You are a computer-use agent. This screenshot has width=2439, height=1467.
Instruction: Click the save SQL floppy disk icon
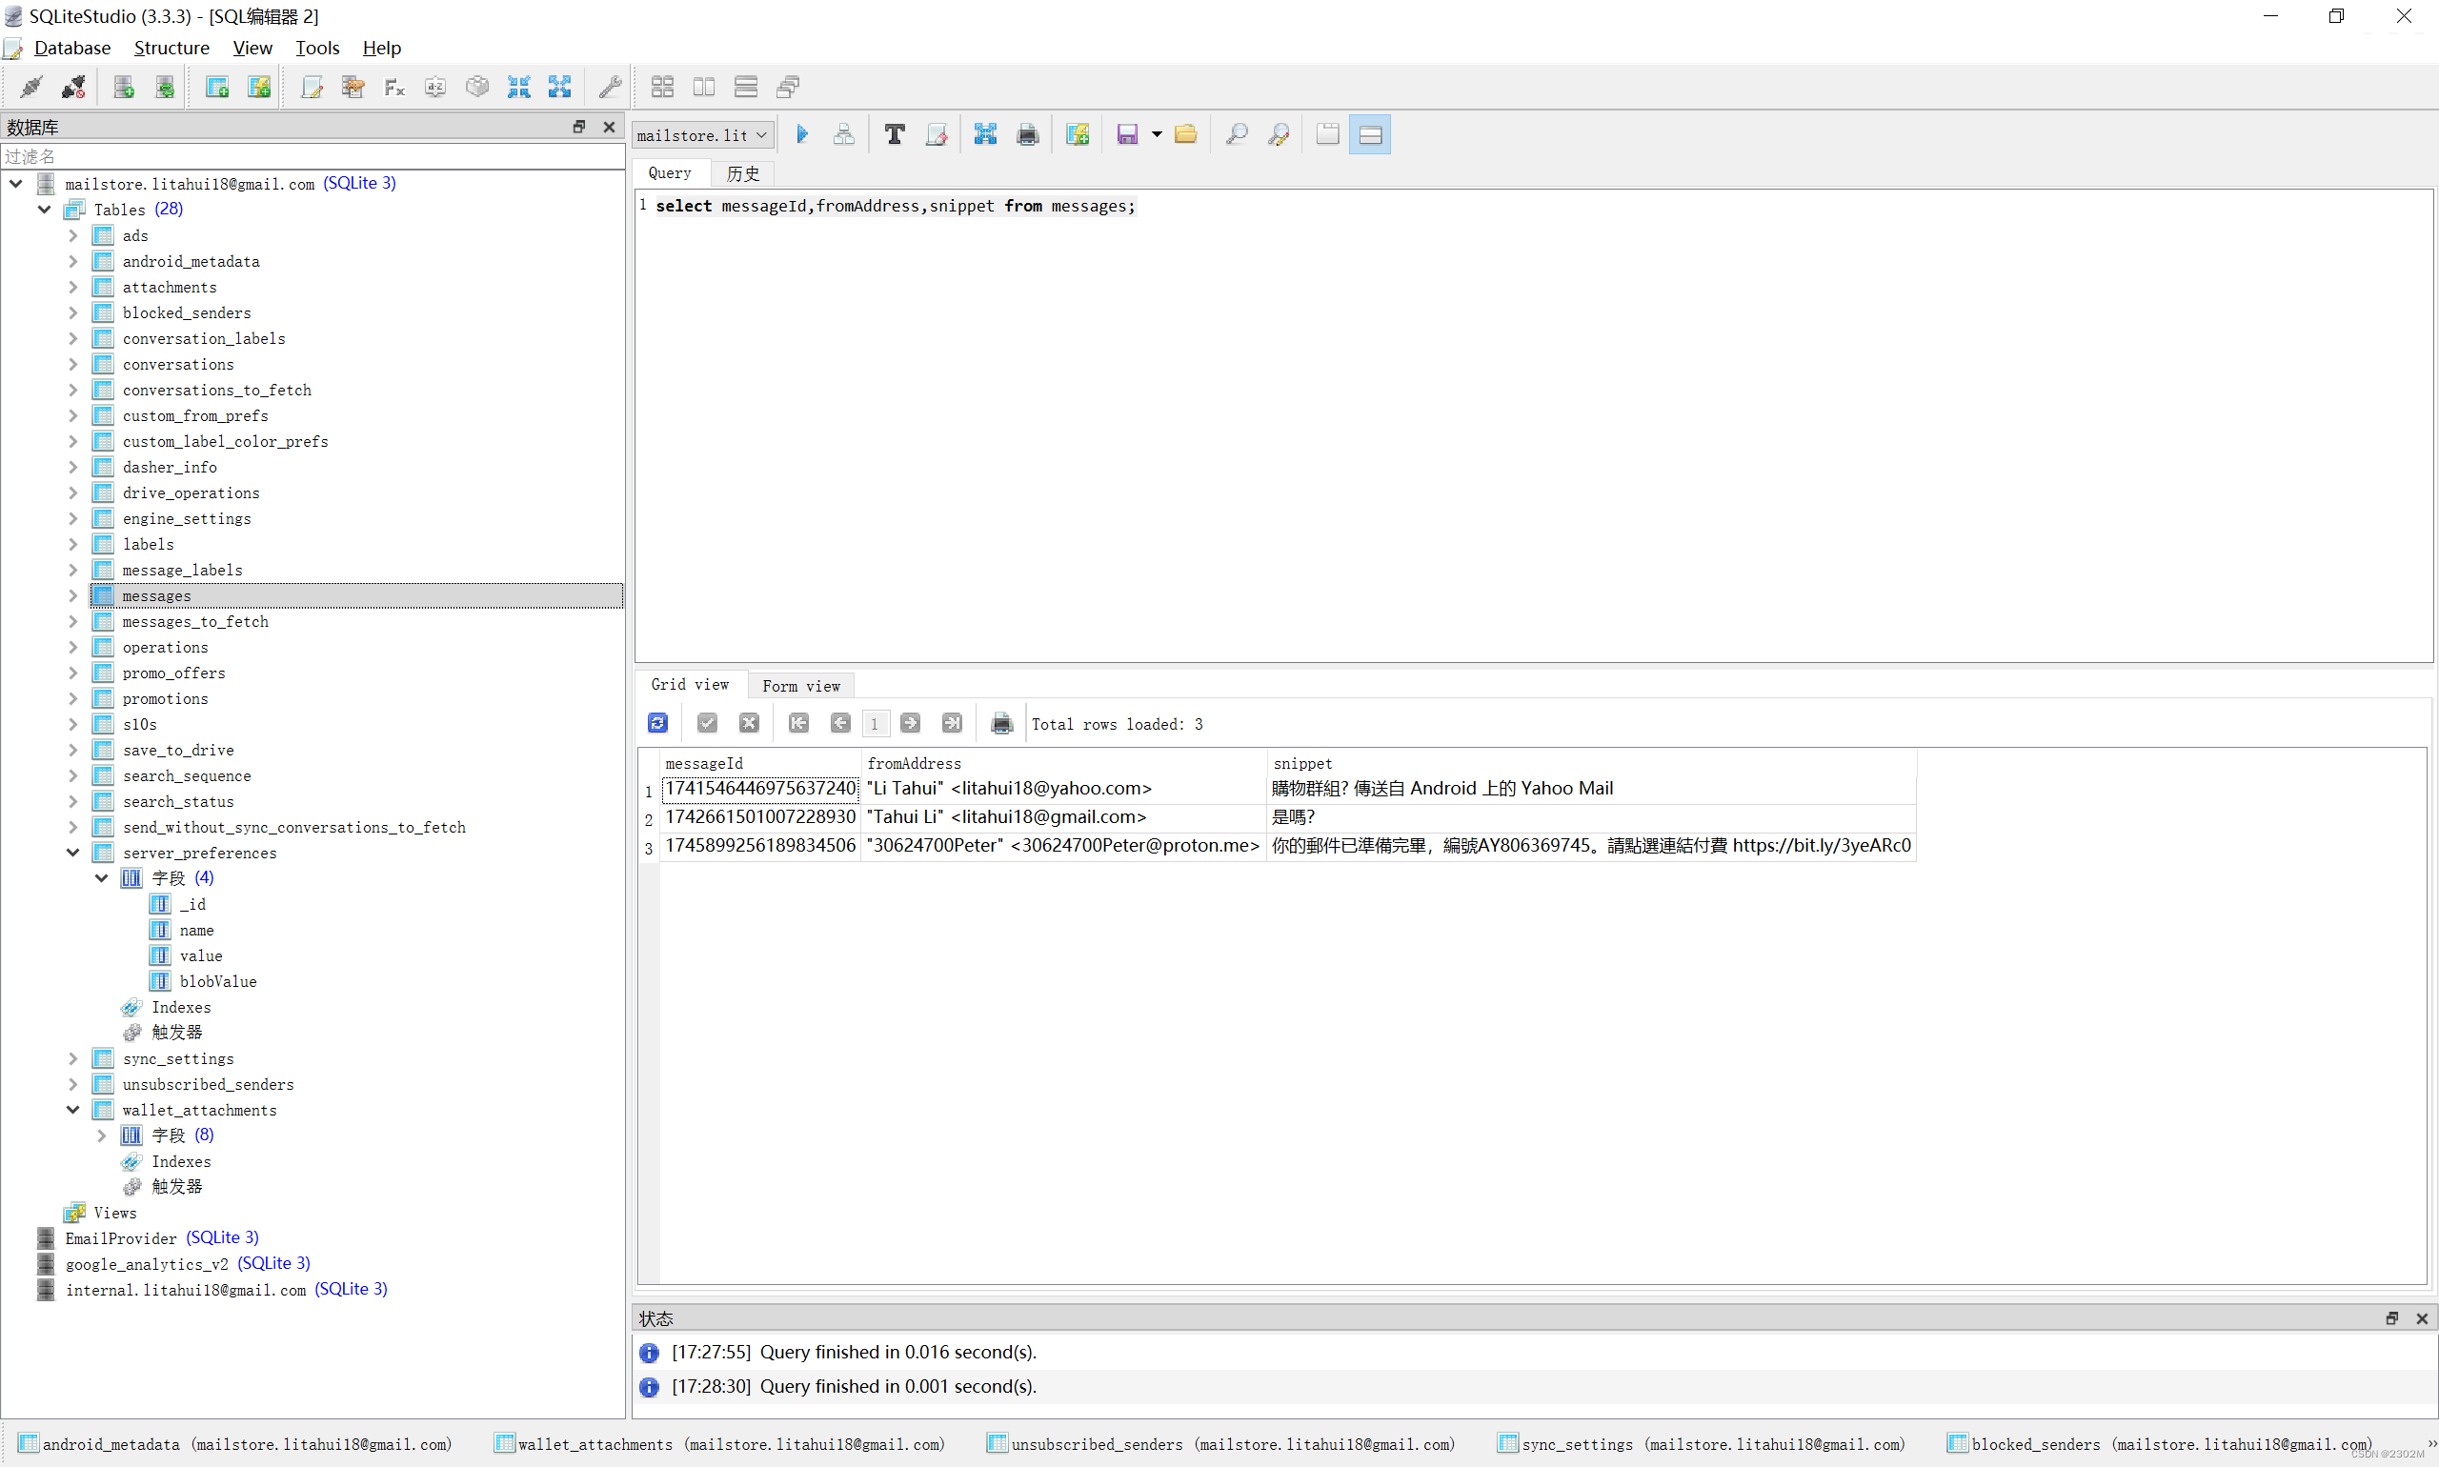tap(1126, 134)
